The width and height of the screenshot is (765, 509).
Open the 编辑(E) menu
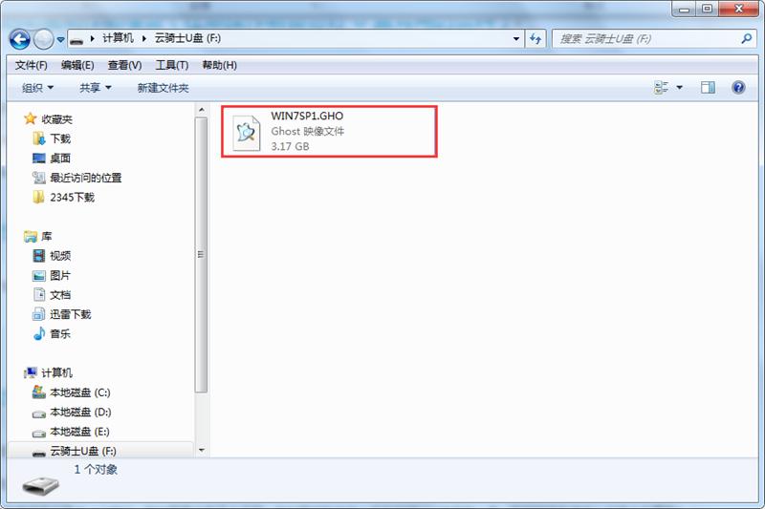(77, 65)
